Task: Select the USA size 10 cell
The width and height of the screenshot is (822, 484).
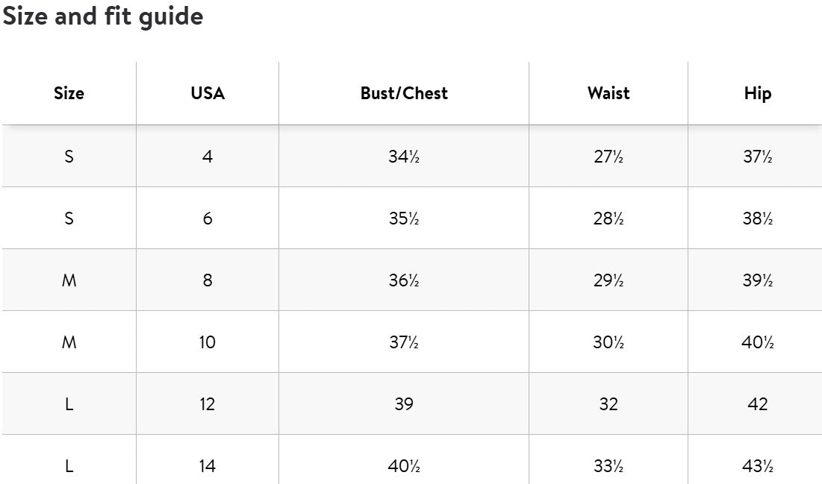Action: [x=208, y=342]
